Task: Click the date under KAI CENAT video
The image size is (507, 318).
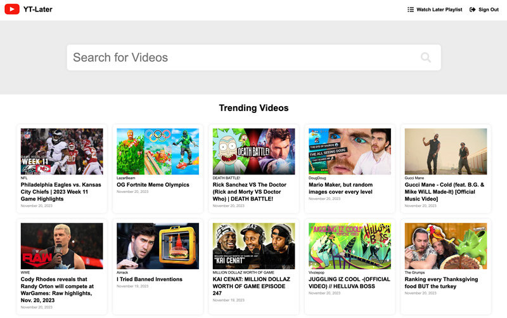Action: point(229,300)
